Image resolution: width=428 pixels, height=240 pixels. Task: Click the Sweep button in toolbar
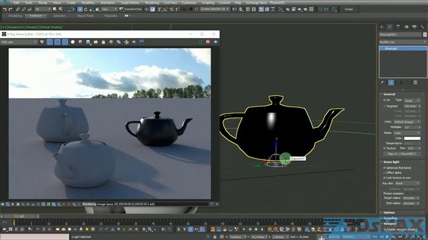(x=348, y=9)
